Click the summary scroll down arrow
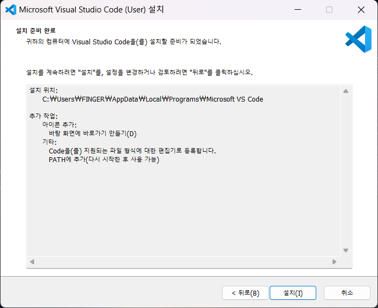The image size is (378, 308). click(x=346, y=251)
